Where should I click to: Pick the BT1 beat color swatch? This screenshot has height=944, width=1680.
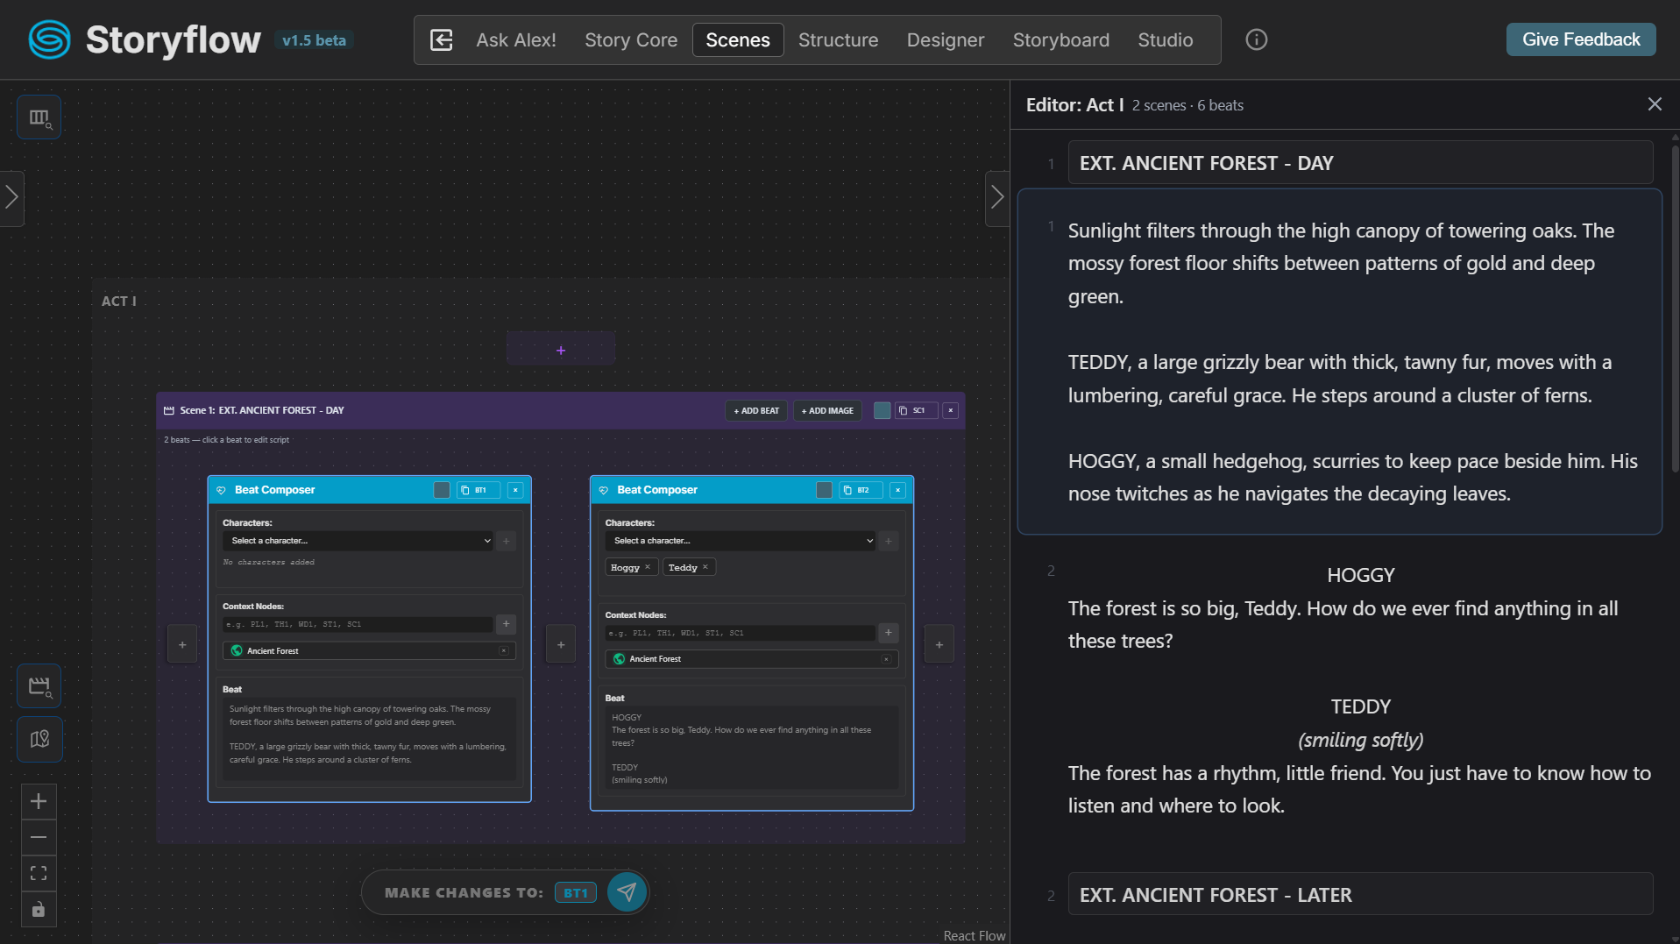click(442, 490)
